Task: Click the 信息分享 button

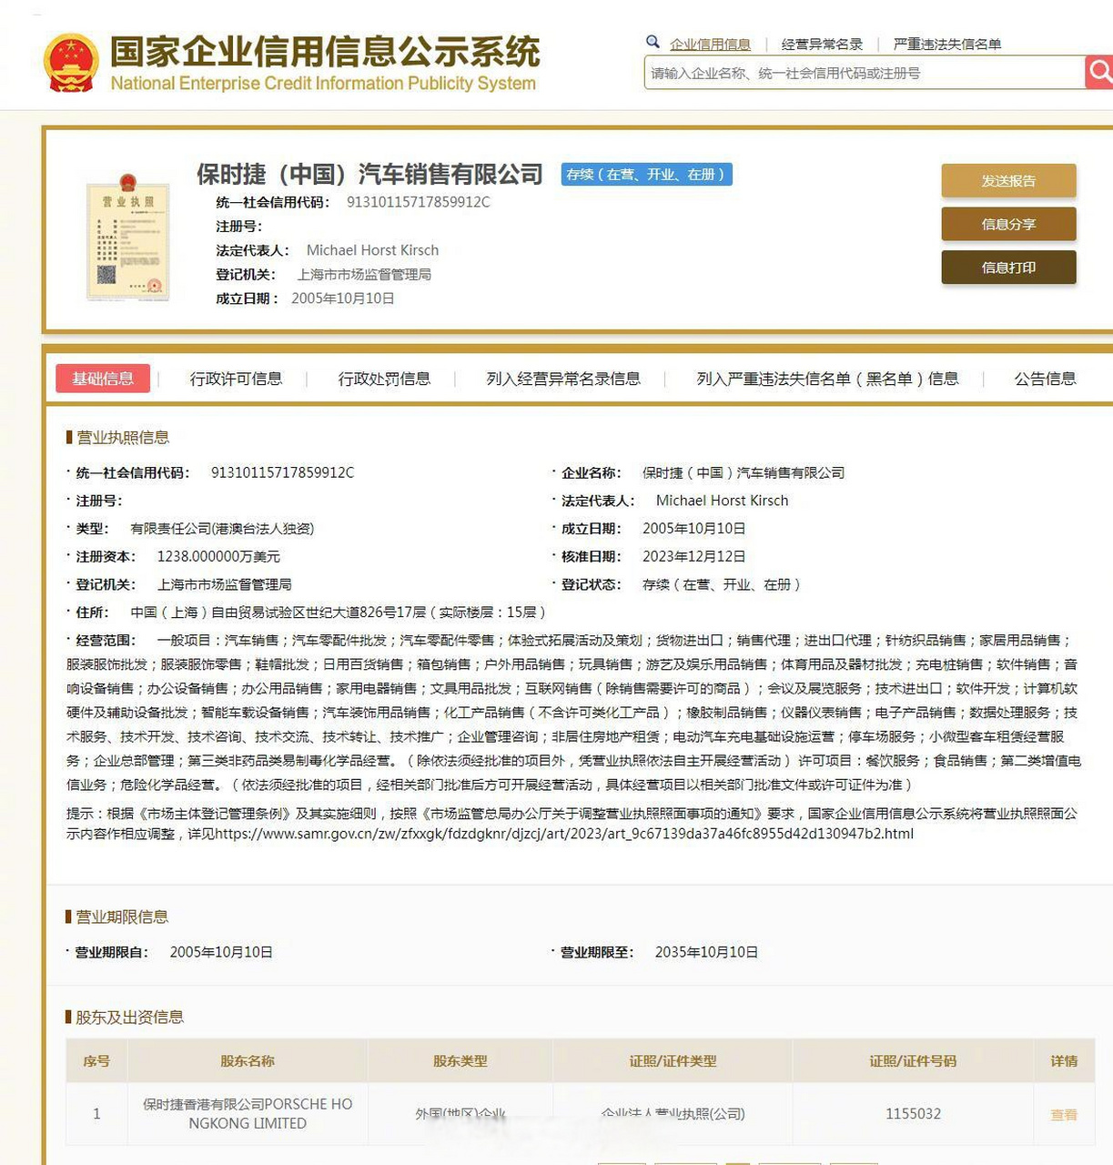Action: pyautogui.click(x=1008, y=224)
